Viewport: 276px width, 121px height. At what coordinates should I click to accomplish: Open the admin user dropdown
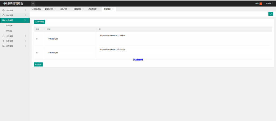269,3
